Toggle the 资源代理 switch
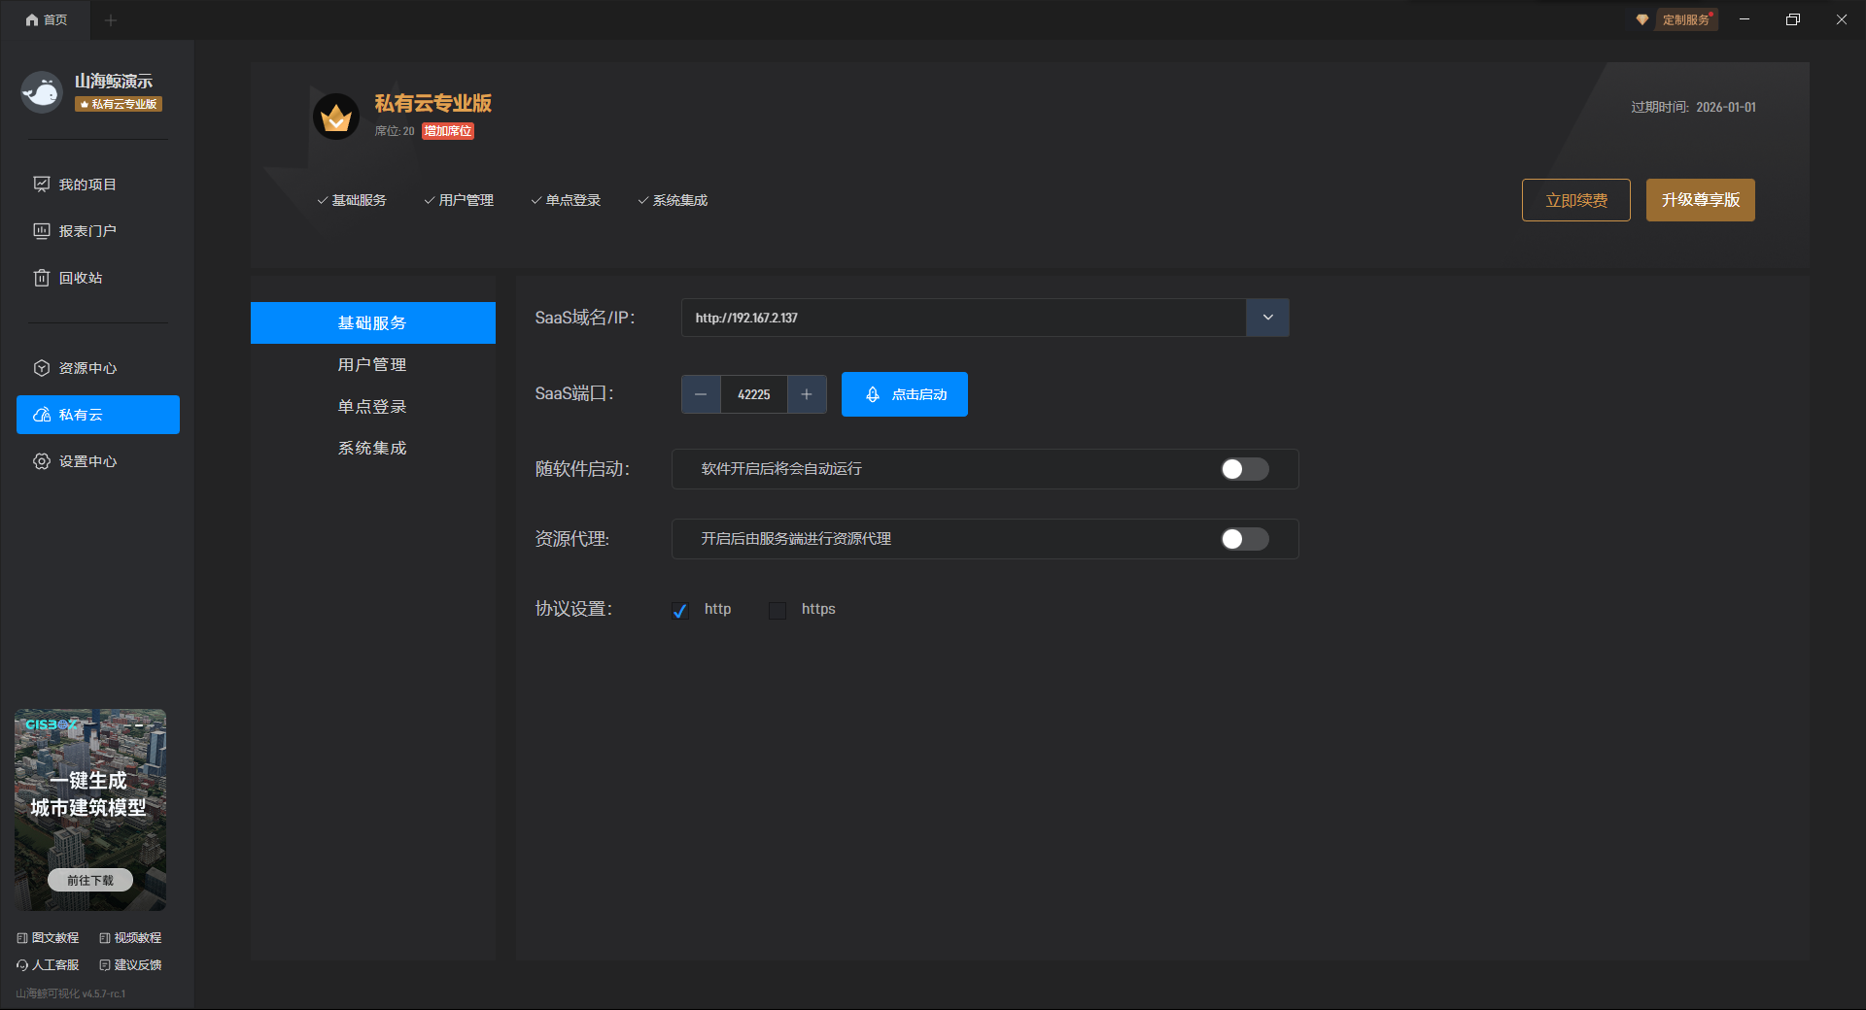The width and height of the screenshot is (1866, 1010). [1245, 539]
